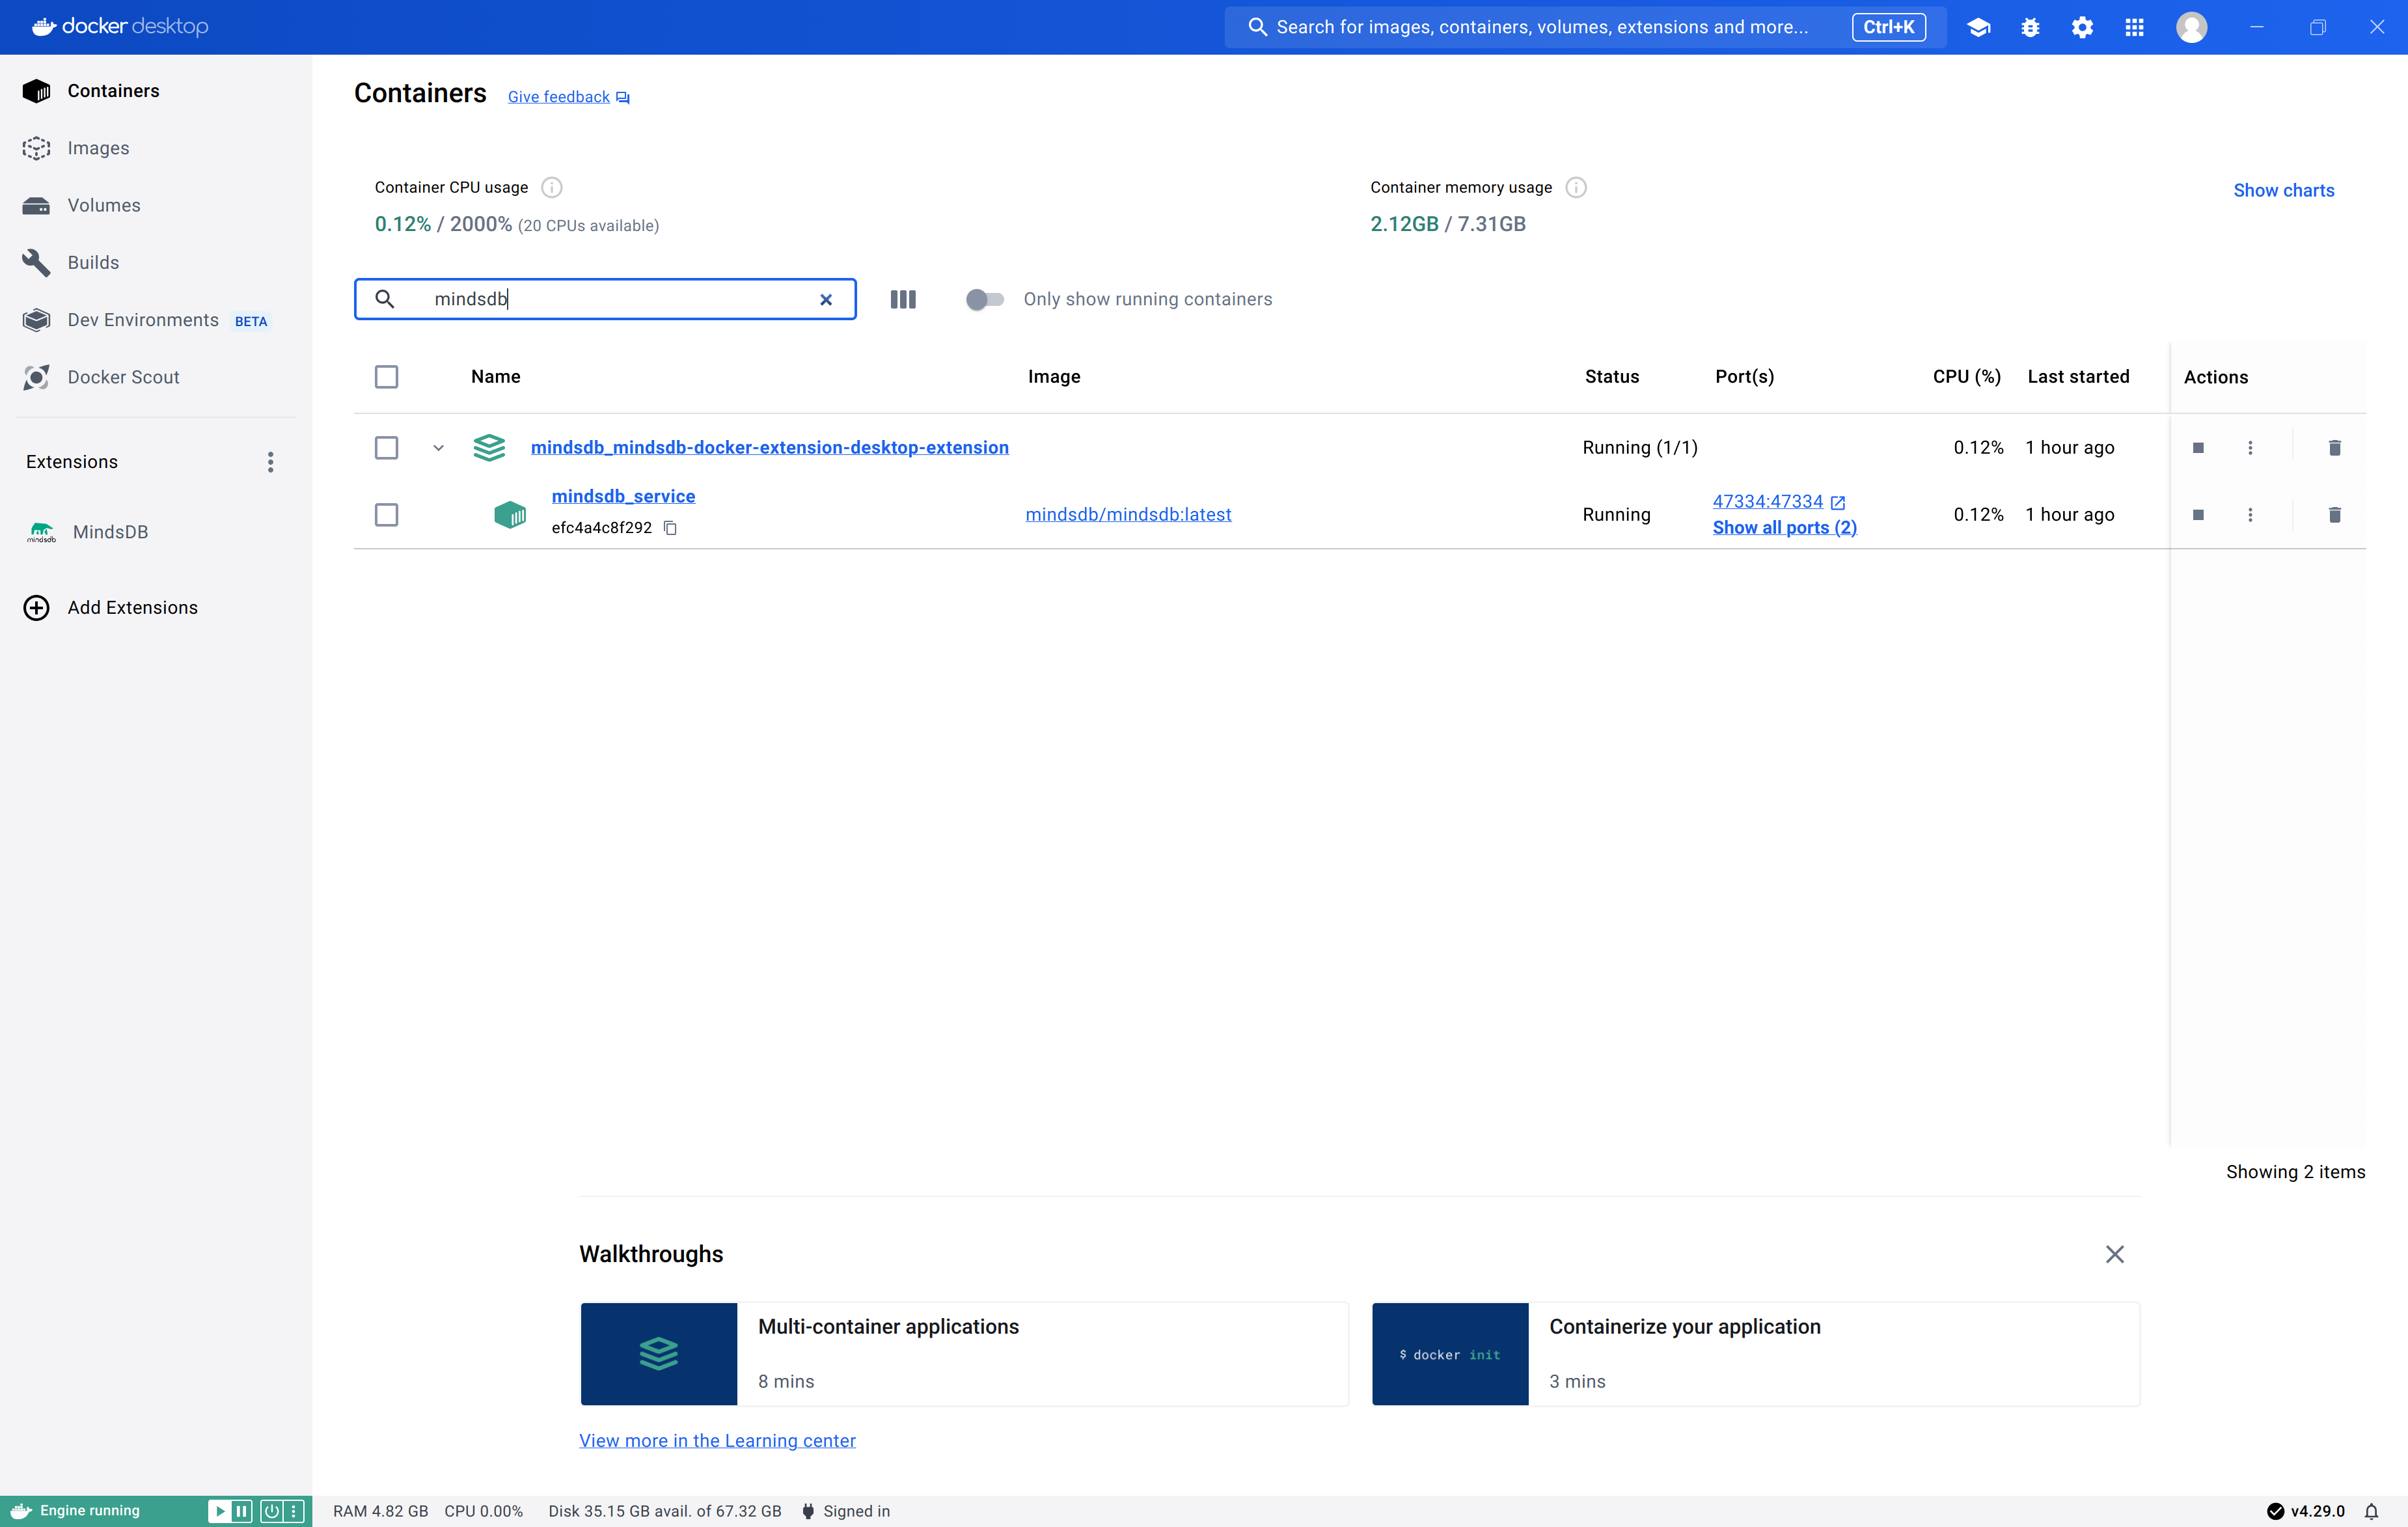The image size is (2408, 1527).
Task: Go to Images in sidebar
Action: tap(98, 148)
